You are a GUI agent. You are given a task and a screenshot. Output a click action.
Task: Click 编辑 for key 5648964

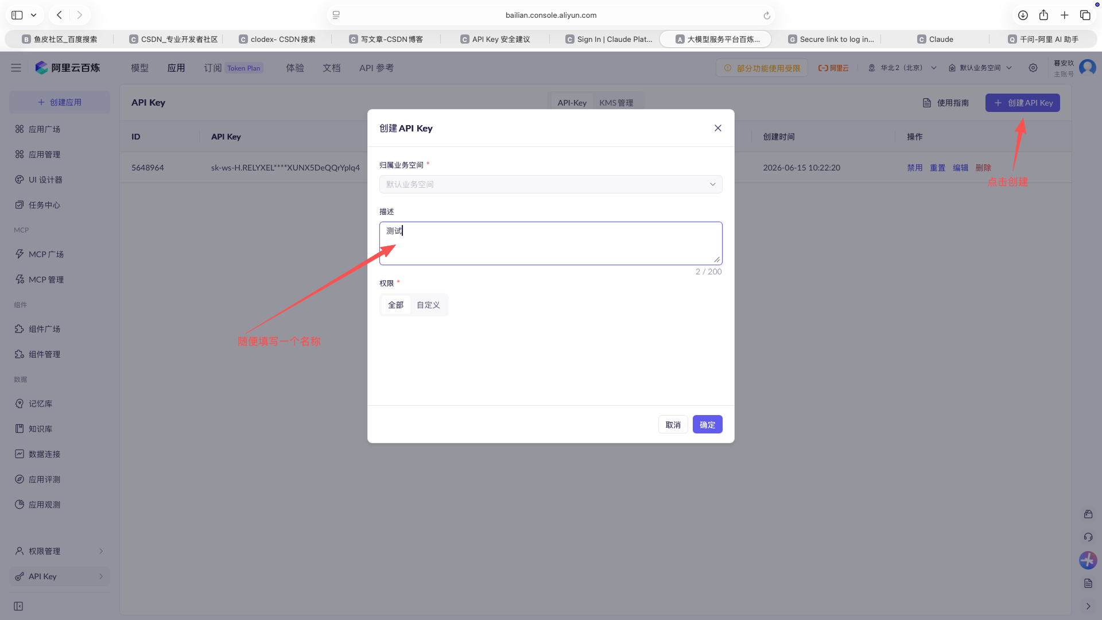click(x=961, y=168)
